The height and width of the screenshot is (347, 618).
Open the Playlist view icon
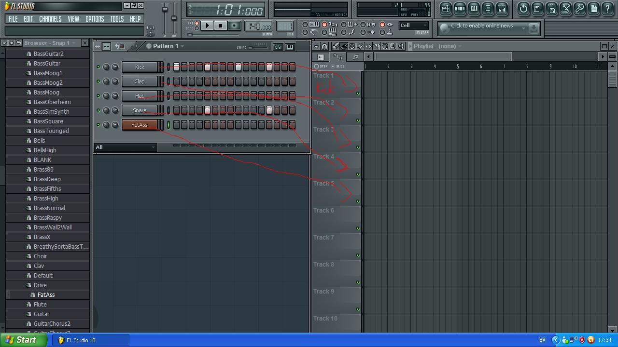point(446,9)
